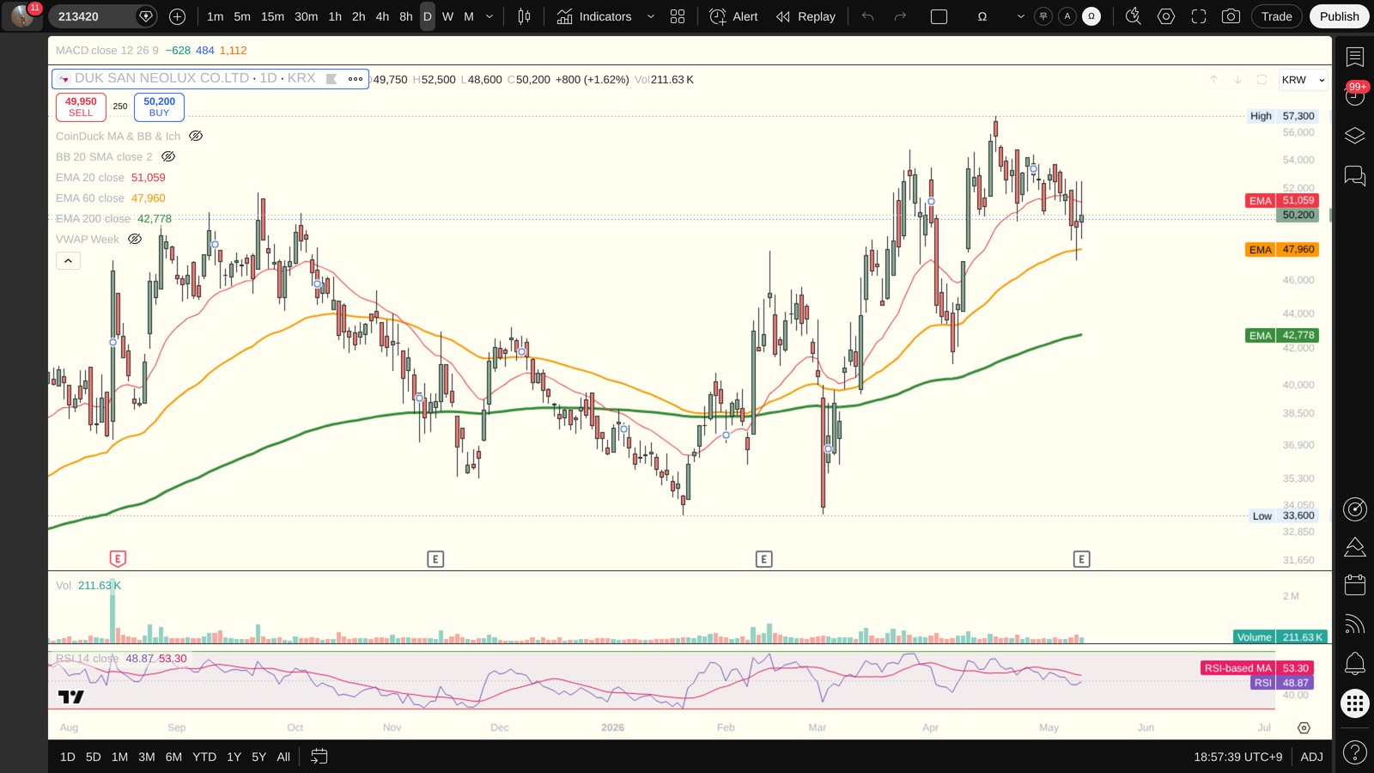Open the help center question icon

1355,753
